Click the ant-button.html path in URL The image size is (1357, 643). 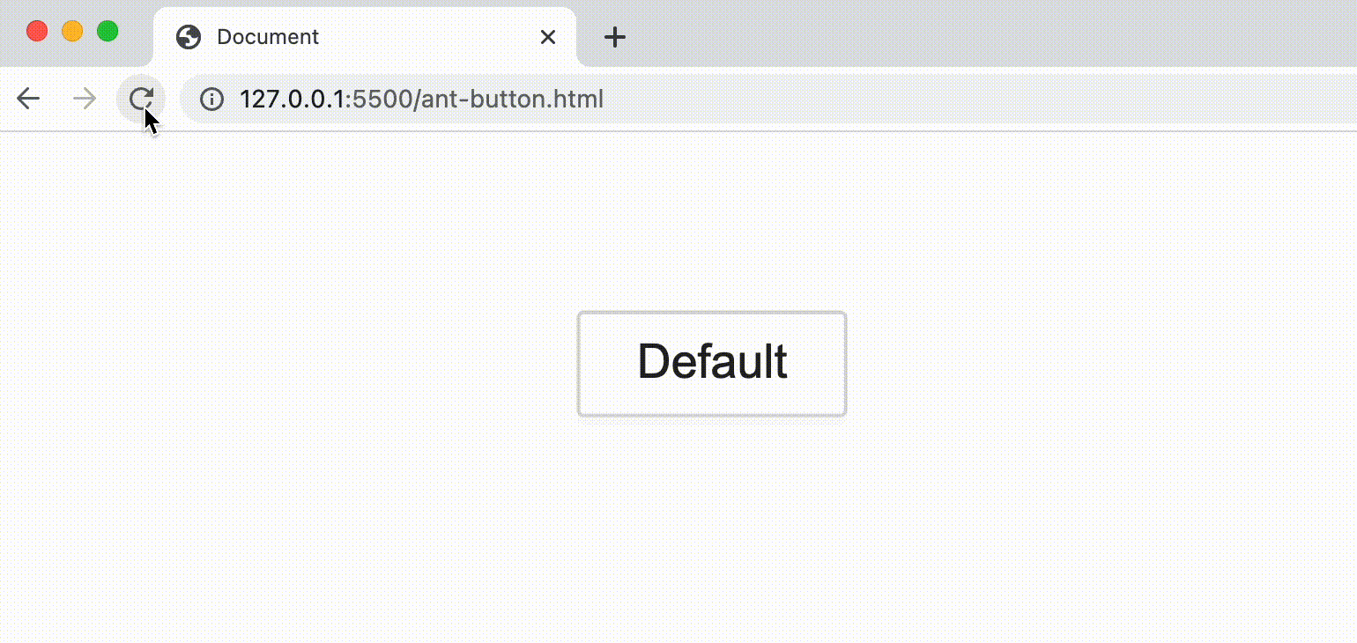[x=514, y=99]
